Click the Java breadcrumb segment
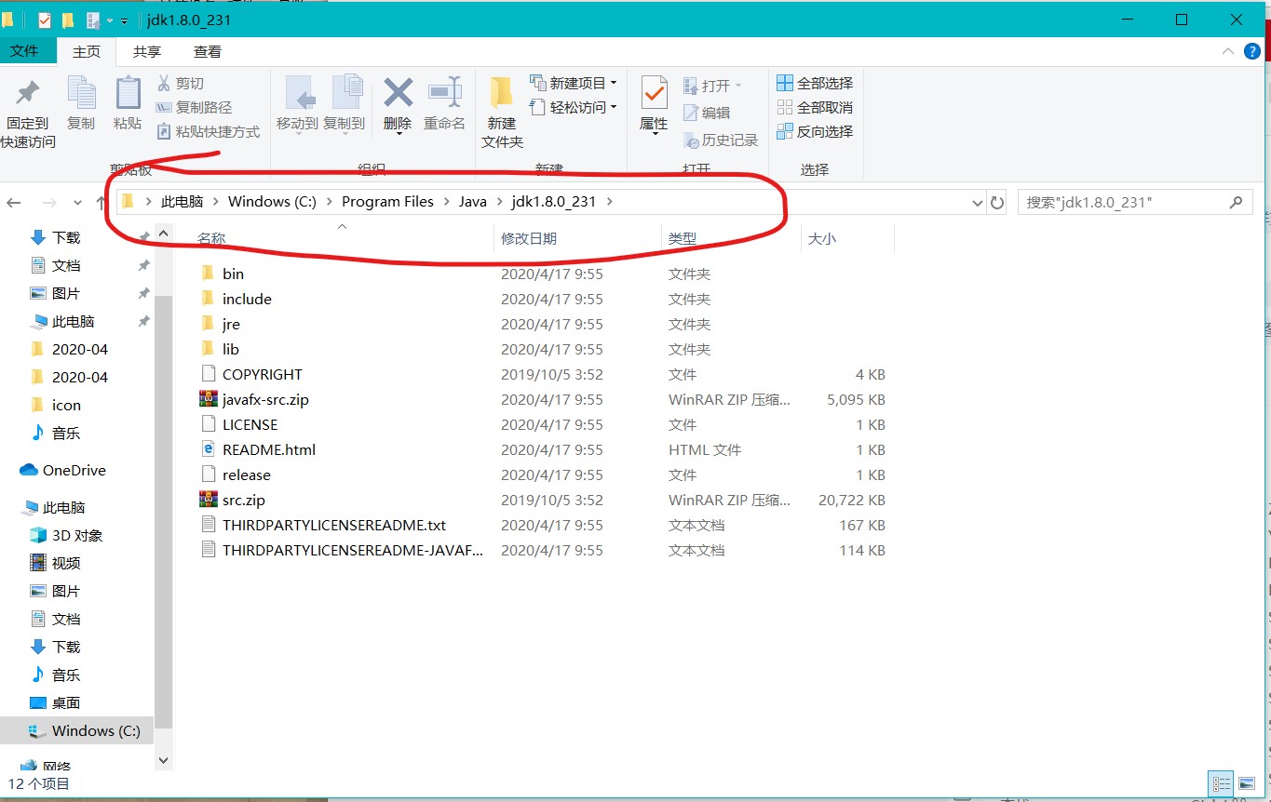This screenshot has width=1271, height=802. [472, 202]
